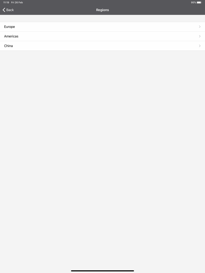The height and width of the screenshot is (273, 205).
Task: Select the Europe list entry
Action: point(102,27)
